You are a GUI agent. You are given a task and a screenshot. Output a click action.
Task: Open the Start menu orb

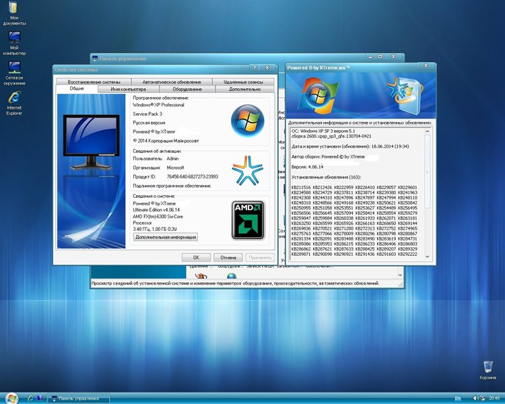[x=11, y=398]
